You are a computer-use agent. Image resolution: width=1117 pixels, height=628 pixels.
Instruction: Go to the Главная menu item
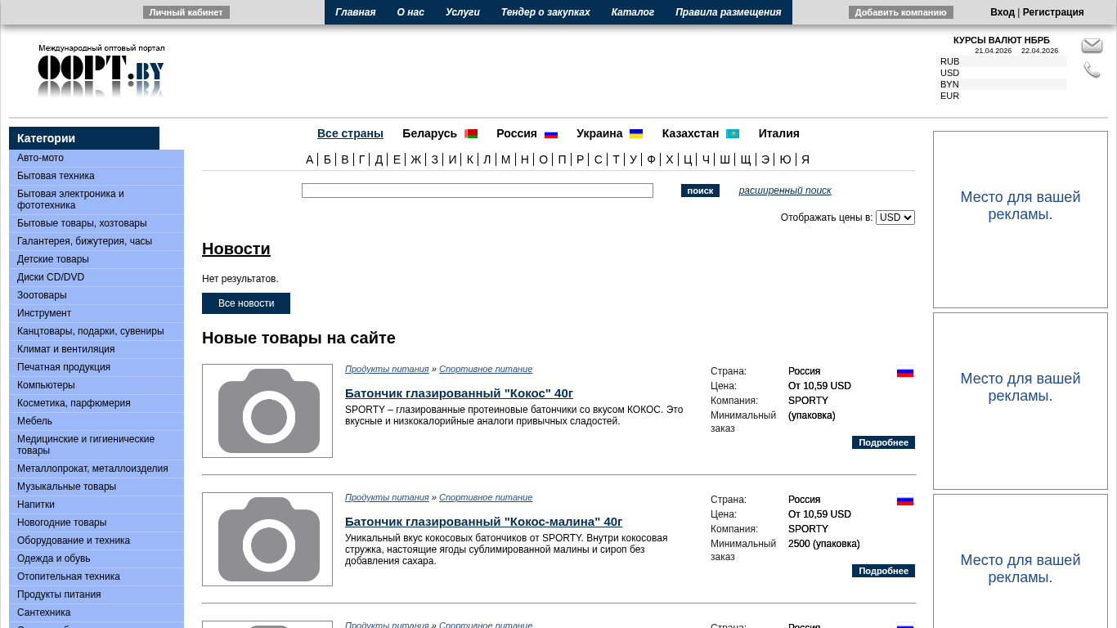tap(356, 12)
